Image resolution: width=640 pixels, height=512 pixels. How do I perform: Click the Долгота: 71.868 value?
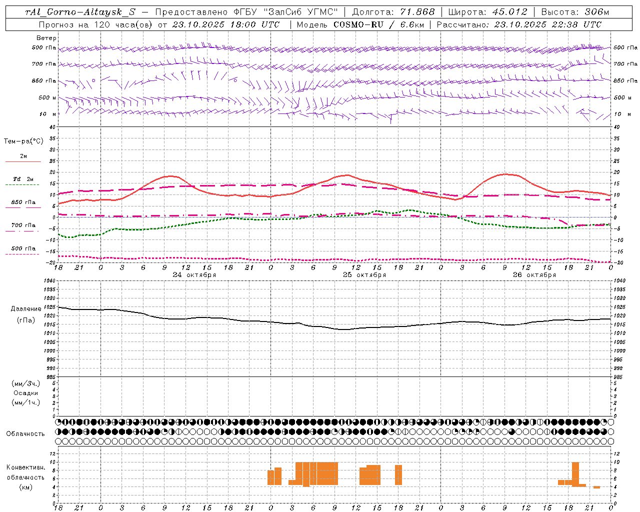point(393,12)
